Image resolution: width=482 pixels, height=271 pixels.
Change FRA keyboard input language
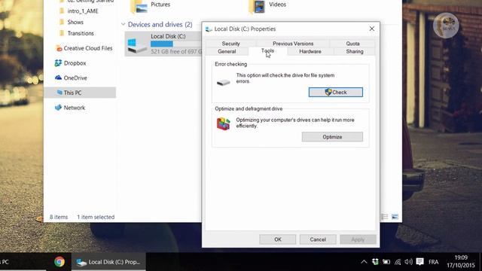pos(434,262)
